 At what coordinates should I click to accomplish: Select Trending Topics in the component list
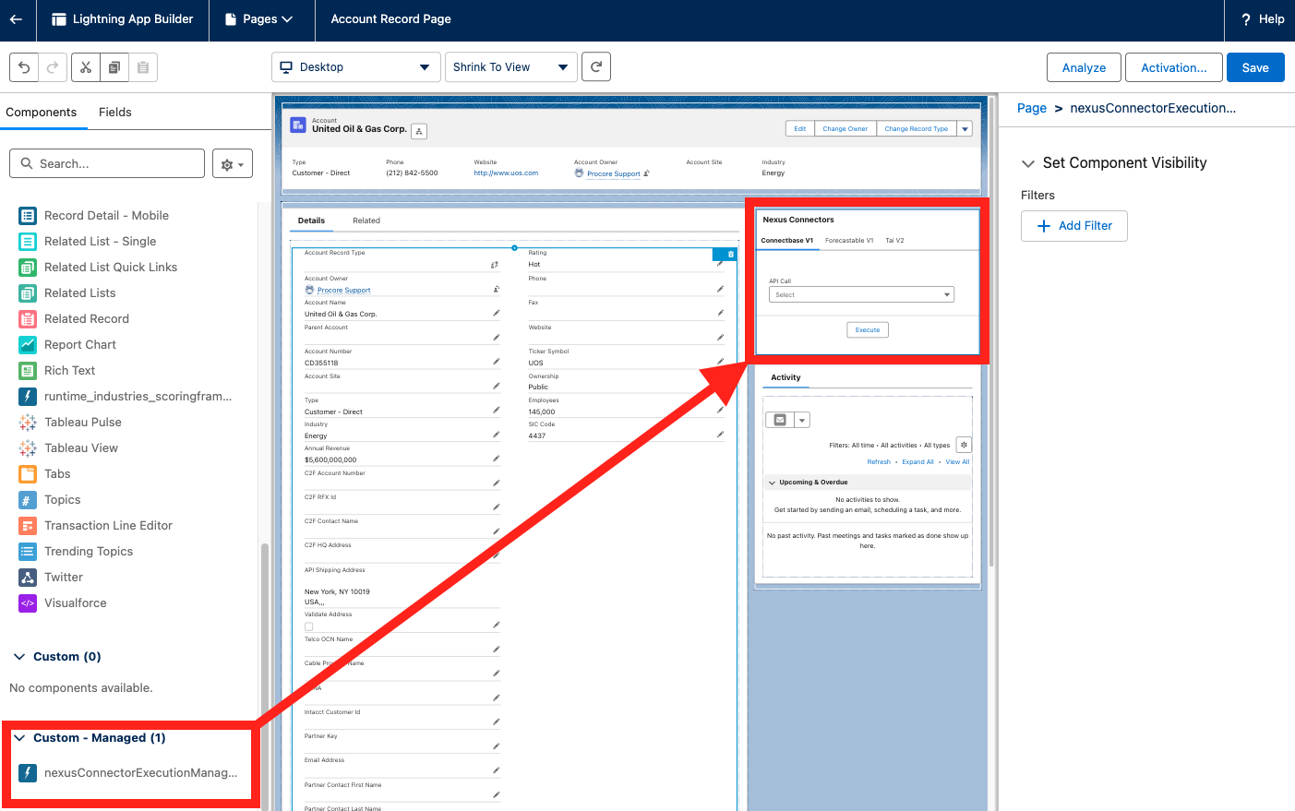(89, 551)
